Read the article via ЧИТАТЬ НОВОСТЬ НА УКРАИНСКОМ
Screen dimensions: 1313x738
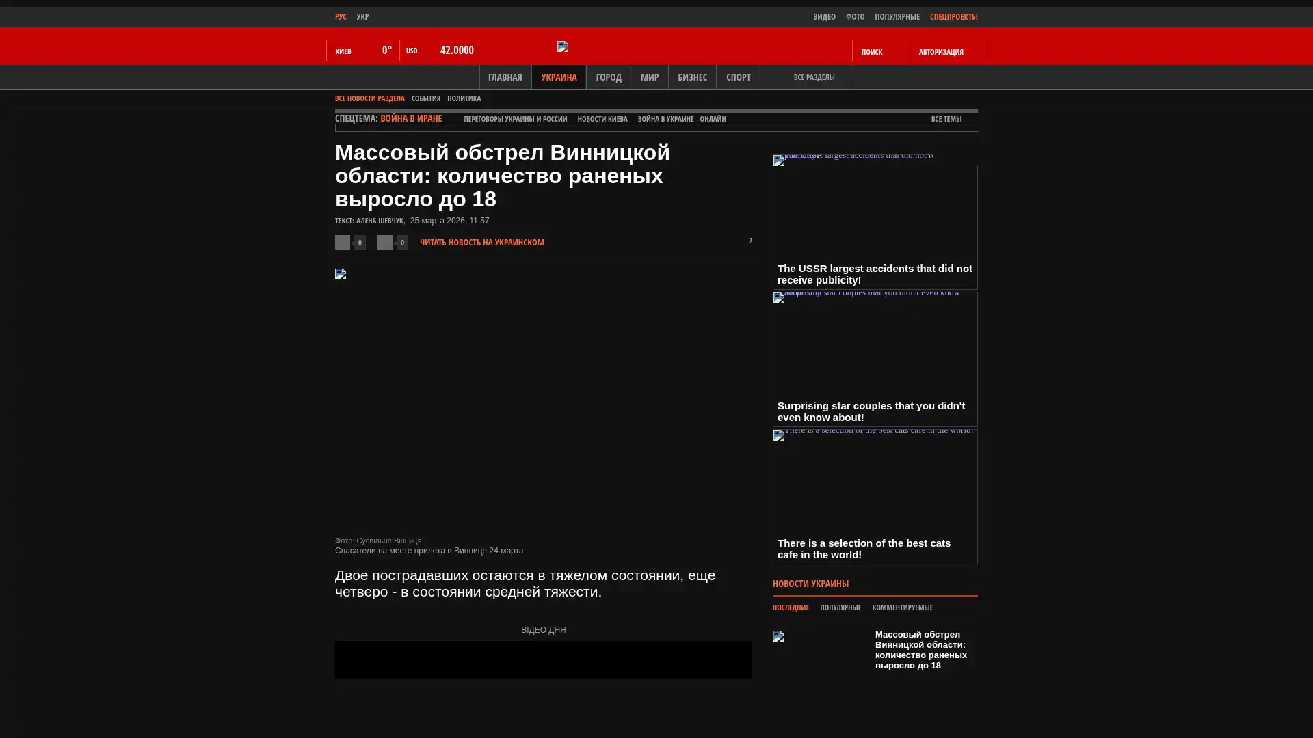click(x=481, y=242)
